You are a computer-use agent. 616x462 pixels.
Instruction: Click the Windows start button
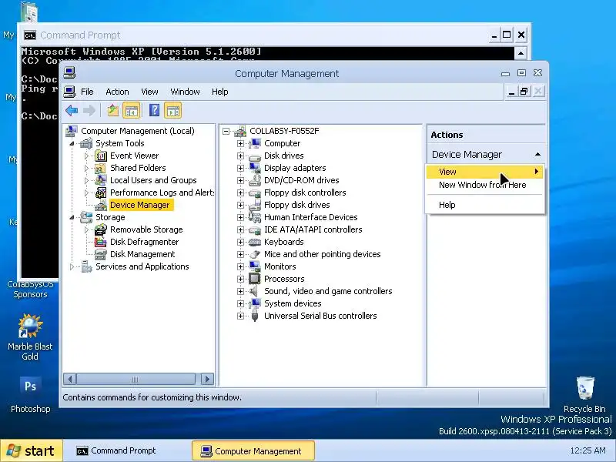click(x=32, y=450)
